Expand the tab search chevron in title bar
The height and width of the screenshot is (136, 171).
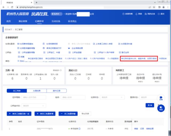point(155,2)
